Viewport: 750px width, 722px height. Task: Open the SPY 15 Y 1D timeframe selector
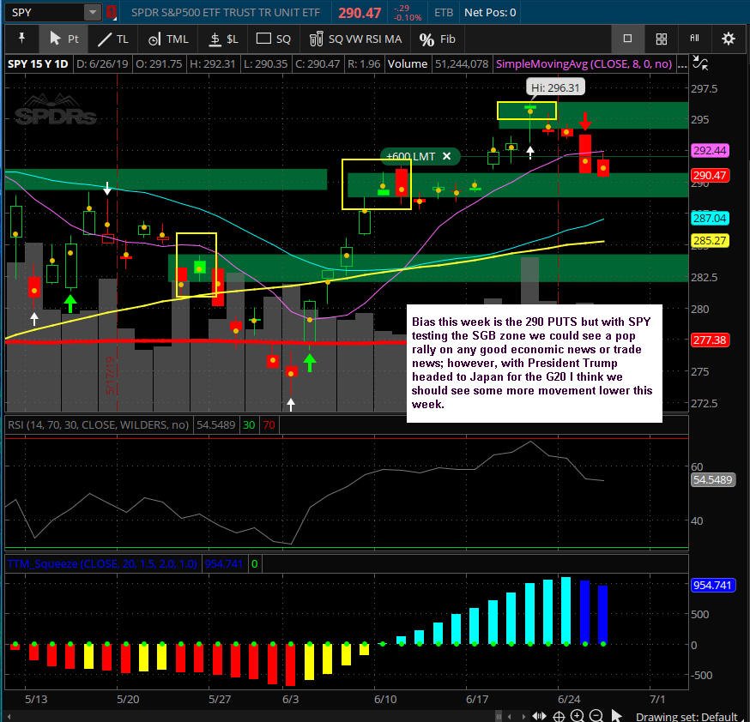(x=38, y=63)
